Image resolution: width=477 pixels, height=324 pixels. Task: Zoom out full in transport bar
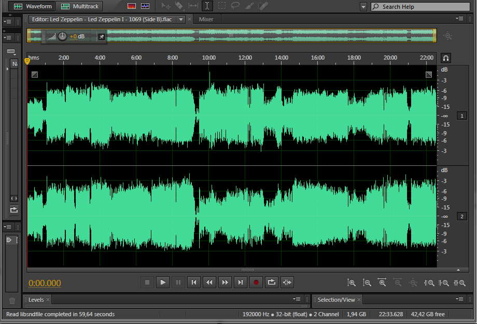click(x=413, y=283)
